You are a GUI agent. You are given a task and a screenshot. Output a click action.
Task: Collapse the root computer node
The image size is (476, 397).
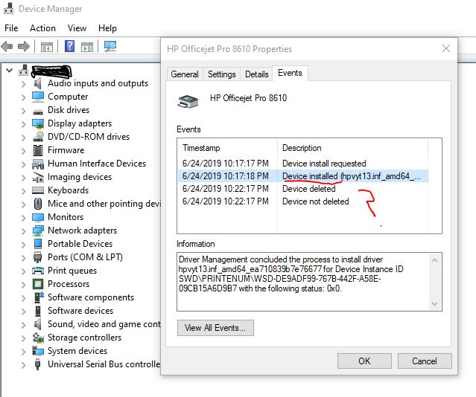(9, 71)
